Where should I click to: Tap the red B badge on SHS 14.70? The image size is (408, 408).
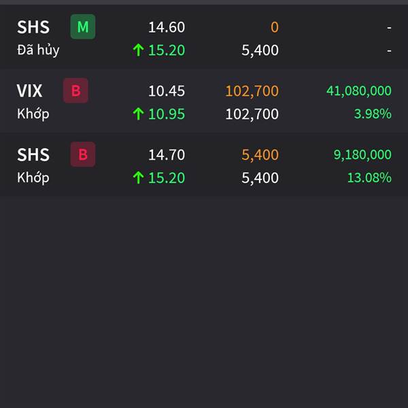[83, 154]
